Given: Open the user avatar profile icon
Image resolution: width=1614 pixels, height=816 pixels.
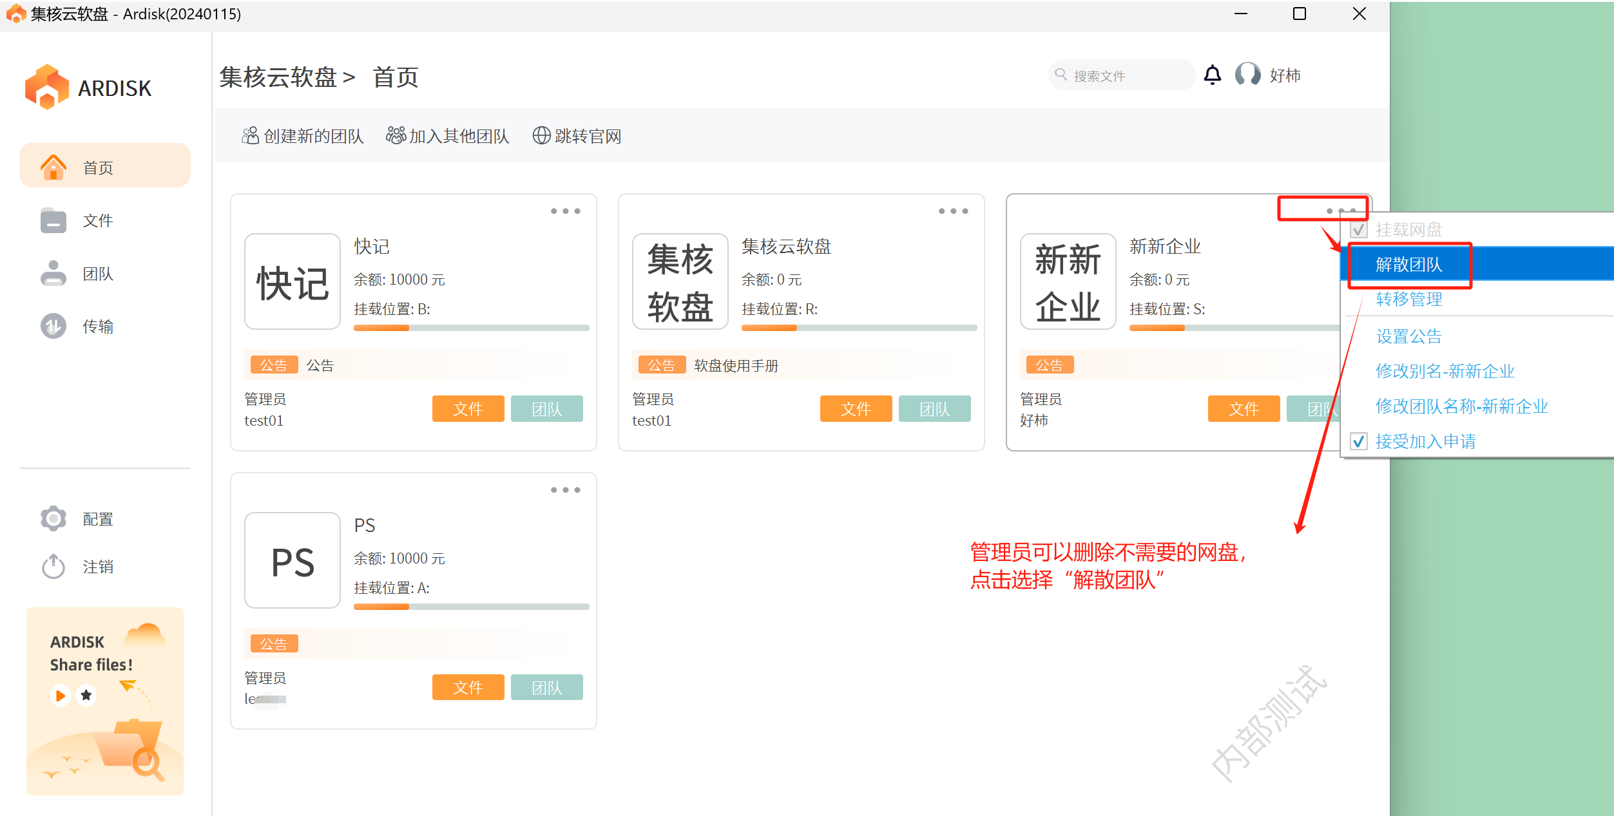Looking at the screenshot, I should (1247, 75).
